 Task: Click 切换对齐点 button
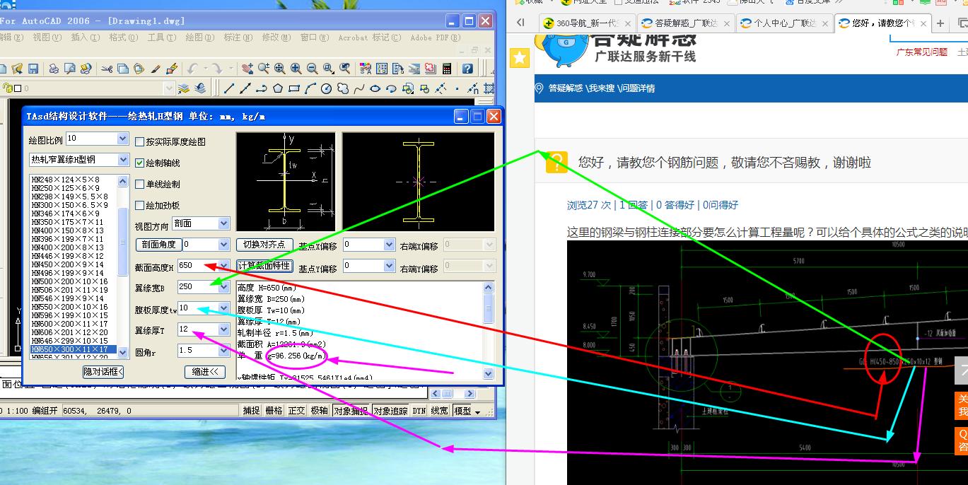(x=264, y=245)
